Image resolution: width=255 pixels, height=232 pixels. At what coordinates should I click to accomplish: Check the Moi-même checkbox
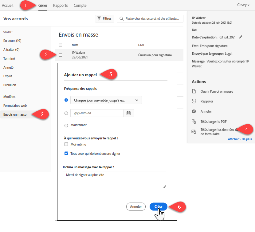[x=66, y=144]
